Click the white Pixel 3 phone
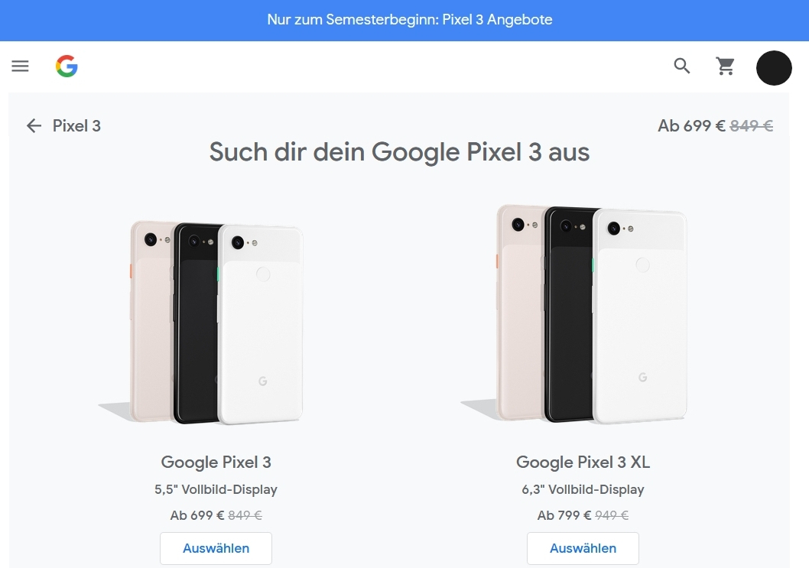The image size is (809, 568). pos(261,325)
